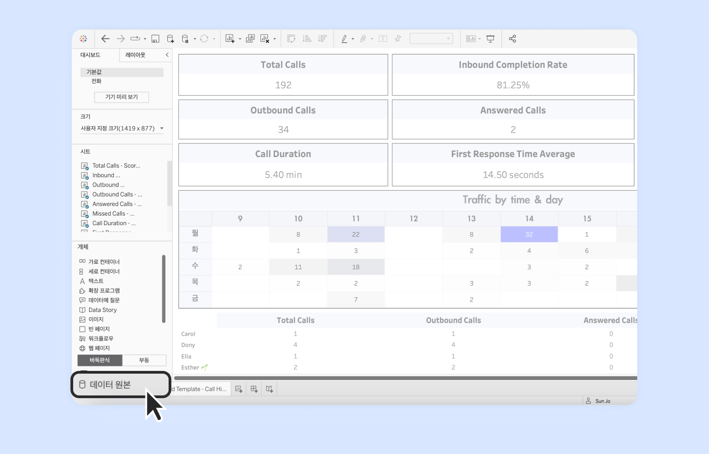Click the pin axis toolbar icon
Viewport: 709px width, 454px height.
click(398, 39)
